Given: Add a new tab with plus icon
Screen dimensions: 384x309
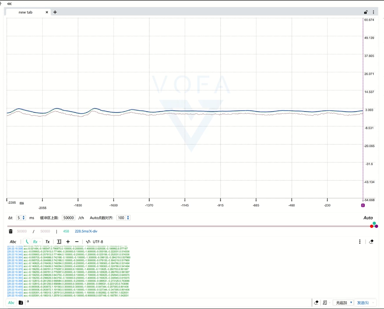Looking at the screenshot, I should [55, 12].
